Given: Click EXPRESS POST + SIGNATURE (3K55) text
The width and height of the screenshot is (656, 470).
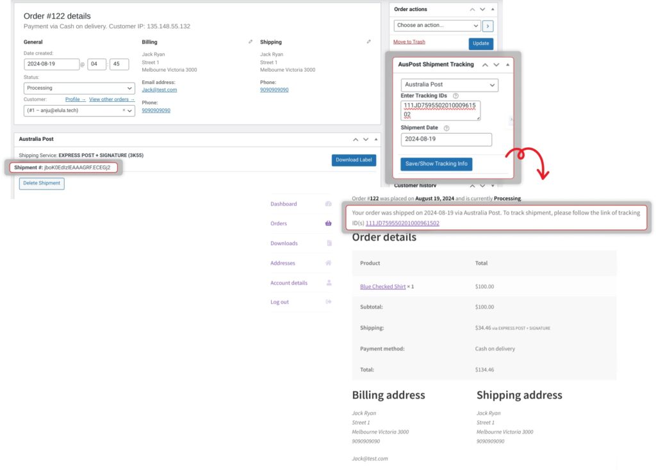Looking at the screenshot, I should tap(101, 156).
